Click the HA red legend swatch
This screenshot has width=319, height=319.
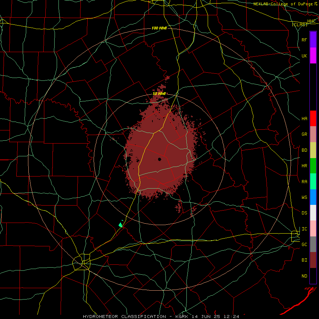(x=313, y=118)
